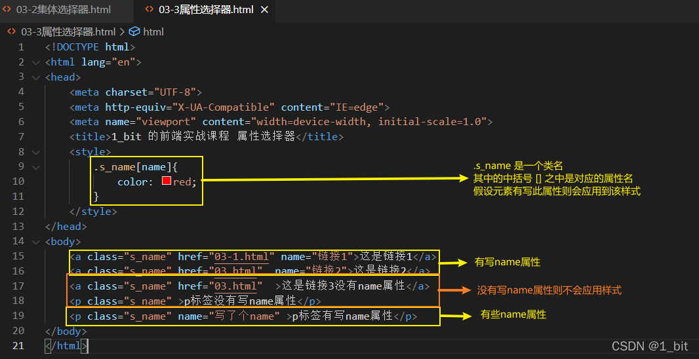Click the name="写了个name" attribute

229,316
